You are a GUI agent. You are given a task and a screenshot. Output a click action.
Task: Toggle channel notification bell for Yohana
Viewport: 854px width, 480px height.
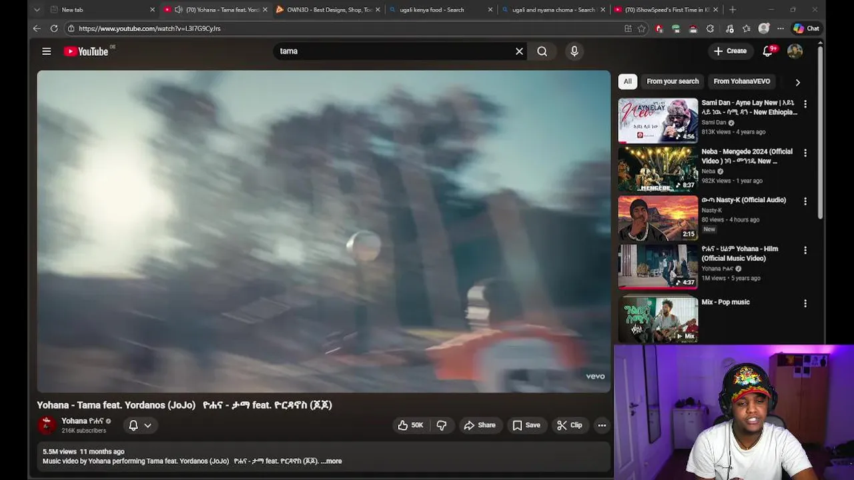133,425
